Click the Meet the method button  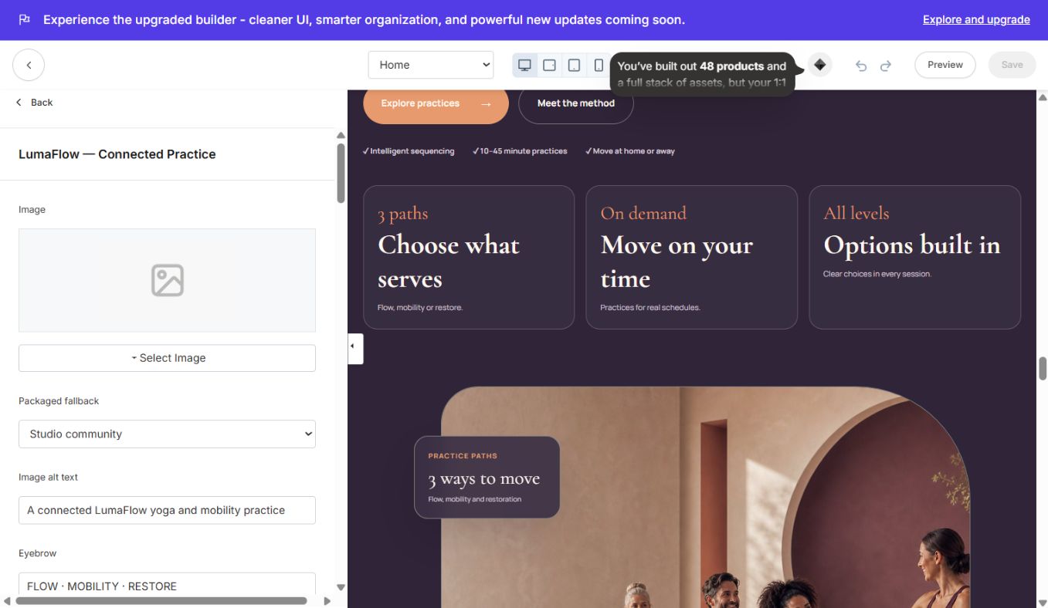pyautogui.click(x=576, y=104)
